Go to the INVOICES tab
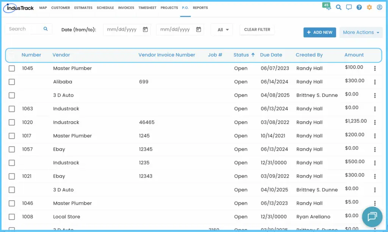Viewport: 388px width, 232px height. (x=126, y=8)
